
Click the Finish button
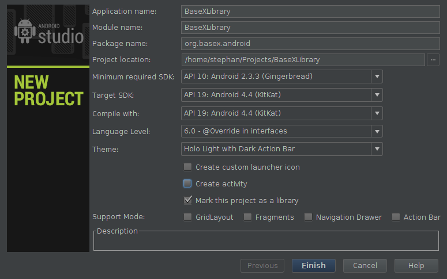click(x=314, y=266)
